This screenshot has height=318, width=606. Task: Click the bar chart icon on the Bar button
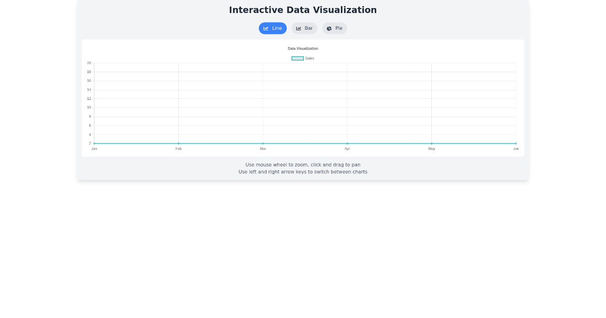(298, 28)
